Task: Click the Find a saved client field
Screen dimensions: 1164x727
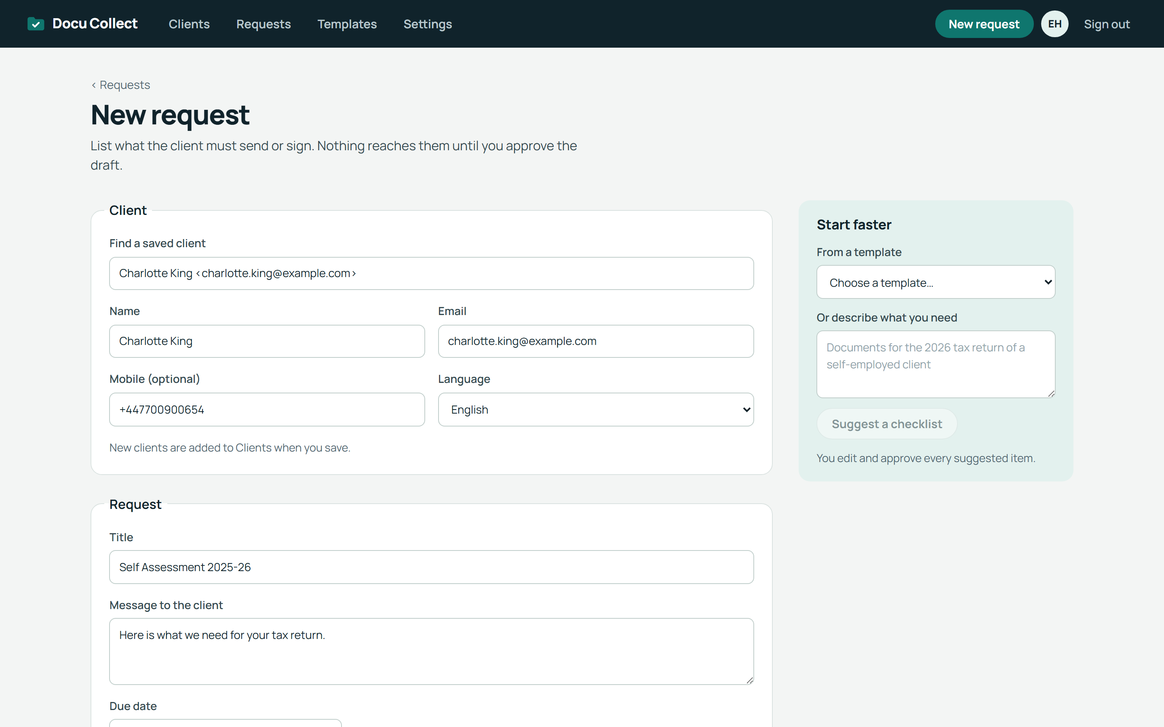Action: pos(432,273)
